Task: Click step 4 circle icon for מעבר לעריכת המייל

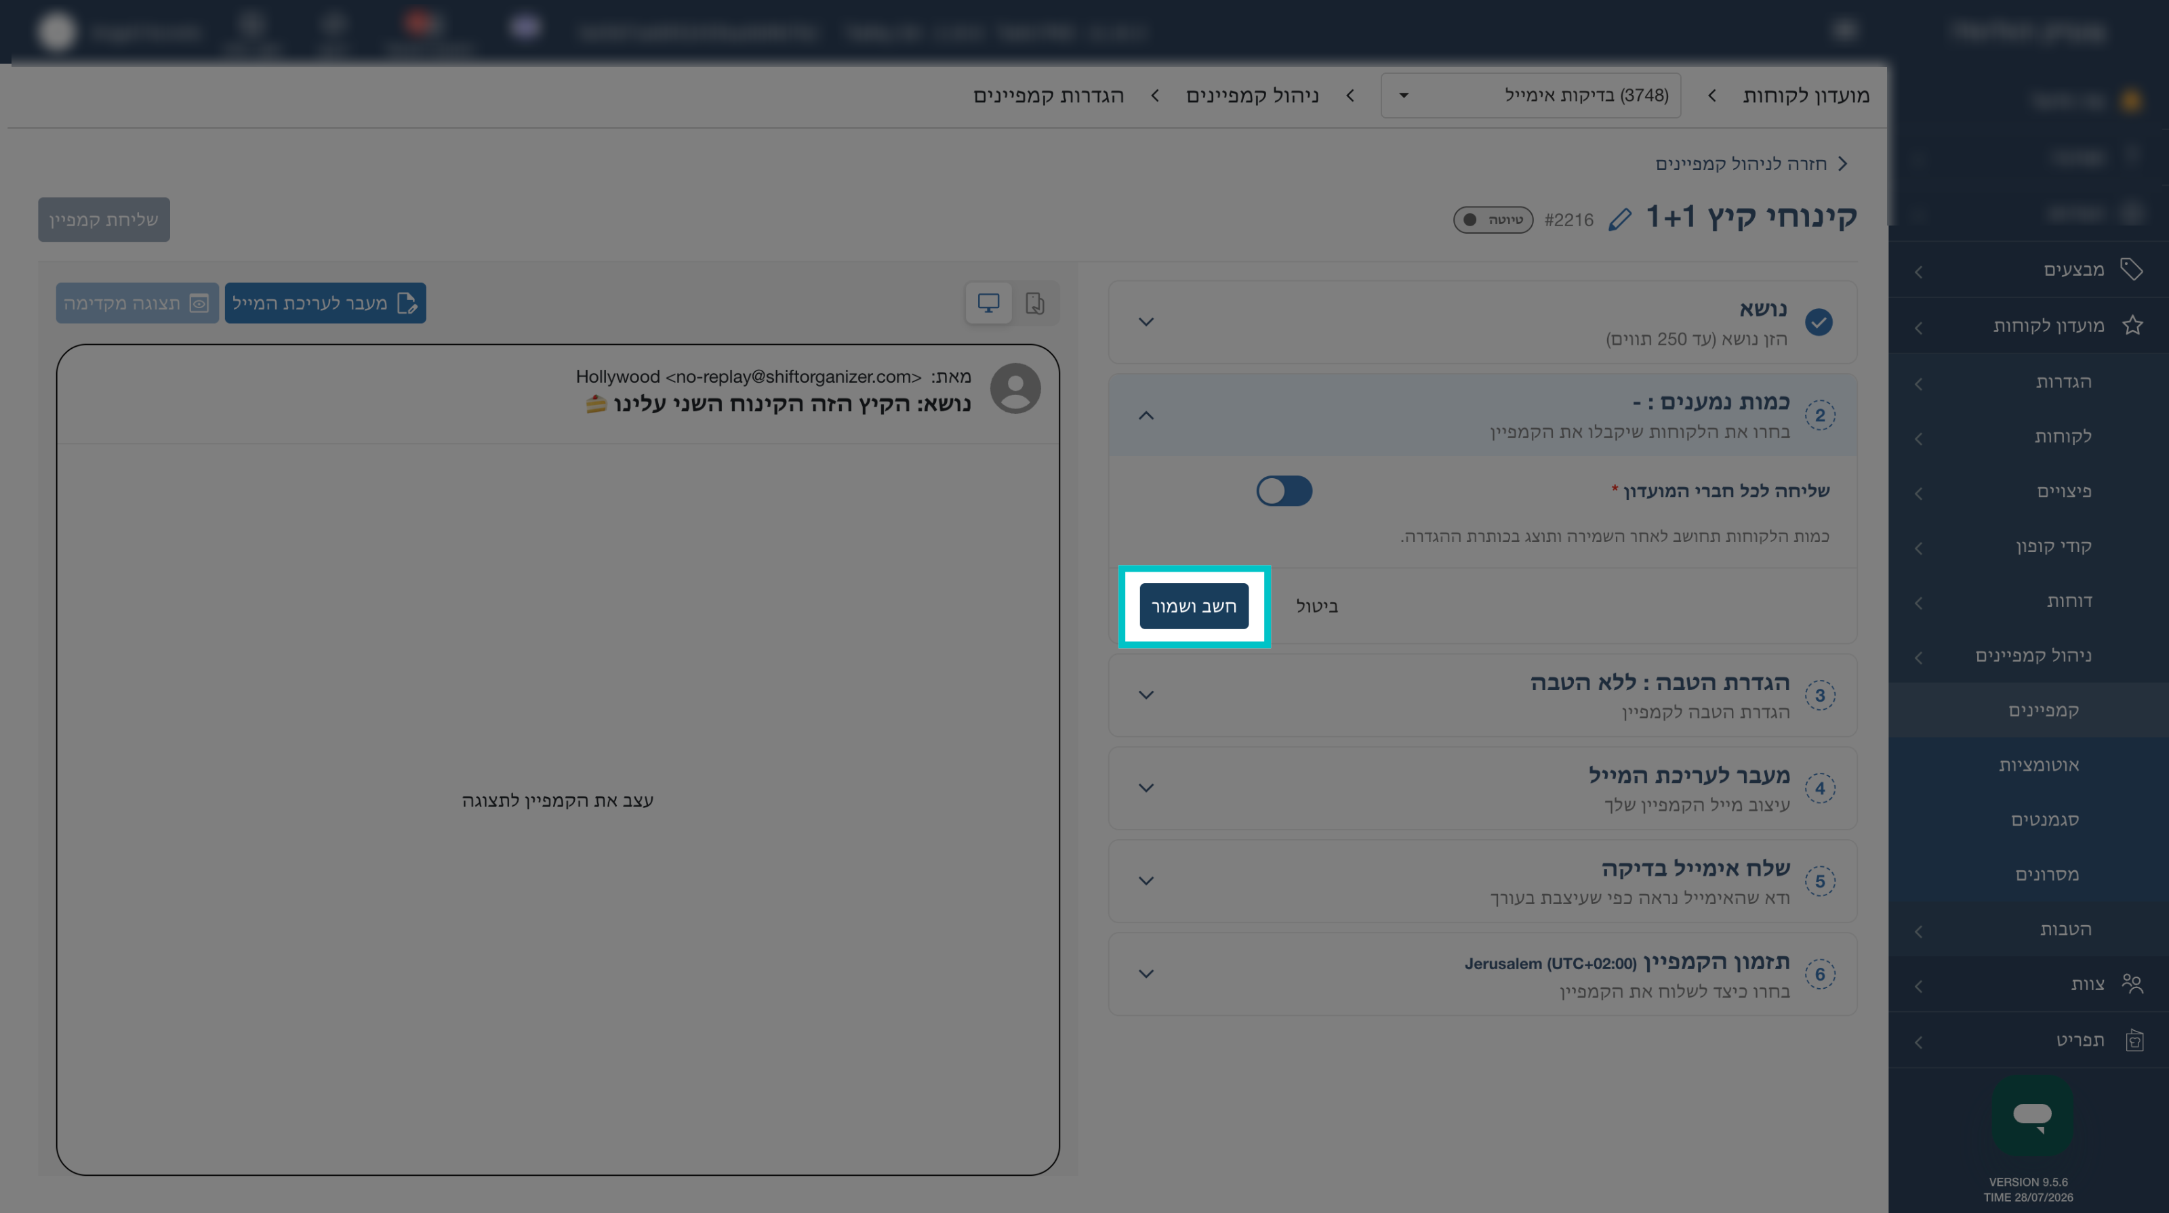Action: tap(1819, 788)
